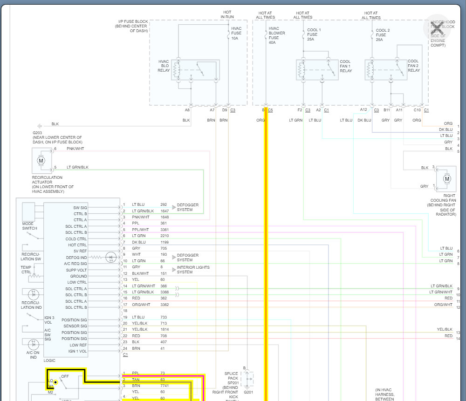Select the COOL 1 FUSE 25A label

point(314,34)
